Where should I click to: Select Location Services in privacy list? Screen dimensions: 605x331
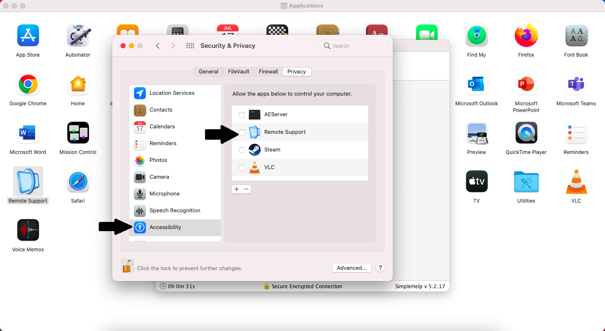click(175, 93)
